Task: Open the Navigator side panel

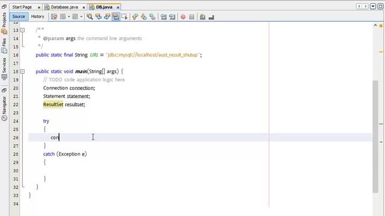Action: tap(4, 108)
